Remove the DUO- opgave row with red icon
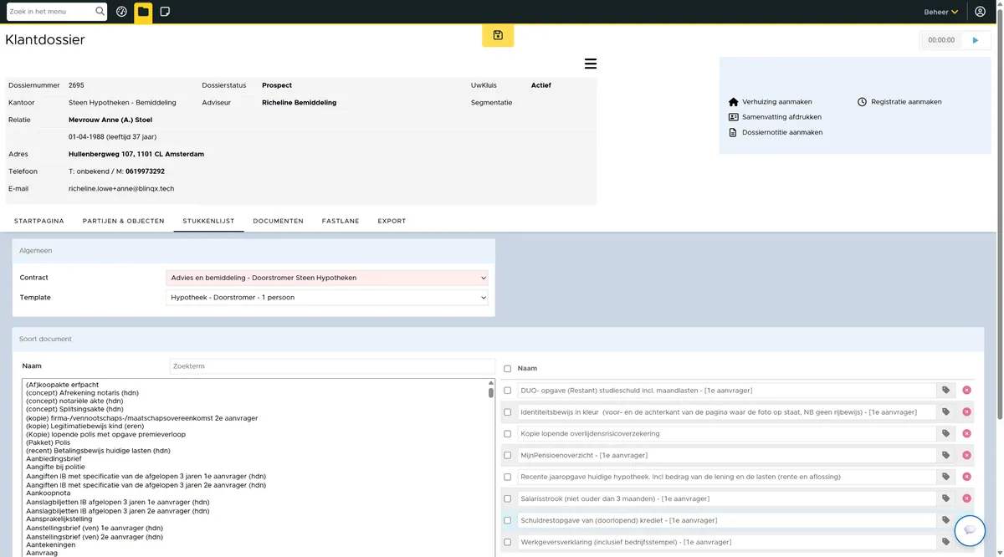The height and width of the screenshot is (557, 1004). pos(966,390)
